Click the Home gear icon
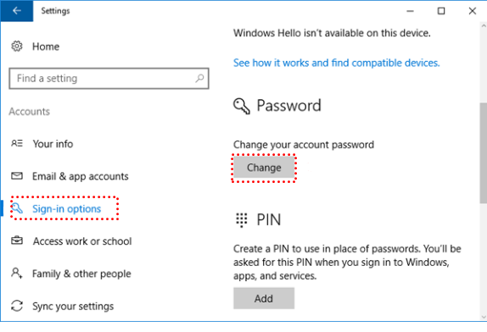This screenshot has width=487, height=332. pyautogui.click(x=17, y=47)
